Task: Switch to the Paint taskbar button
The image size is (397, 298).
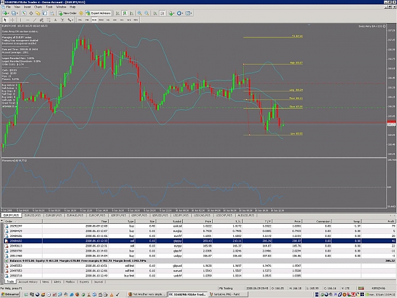Action: click(228, 294)
